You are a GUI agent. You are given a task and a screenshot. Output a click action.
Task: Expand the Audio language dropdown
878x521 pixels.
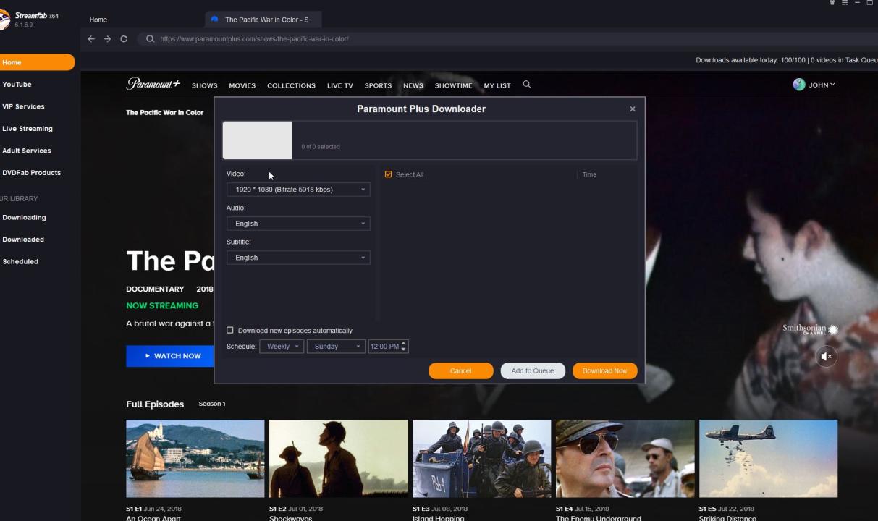point(298,224)
